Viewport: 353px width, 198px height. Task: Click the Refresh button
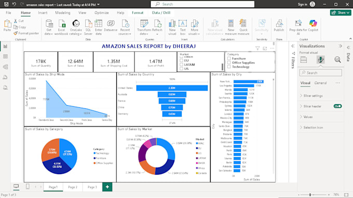157,27
